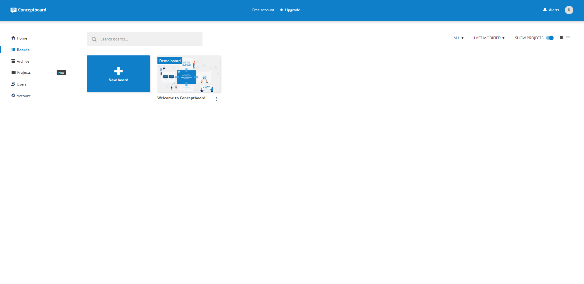
Task: Switch to list view layout
Action: click(x=568, y=38)
